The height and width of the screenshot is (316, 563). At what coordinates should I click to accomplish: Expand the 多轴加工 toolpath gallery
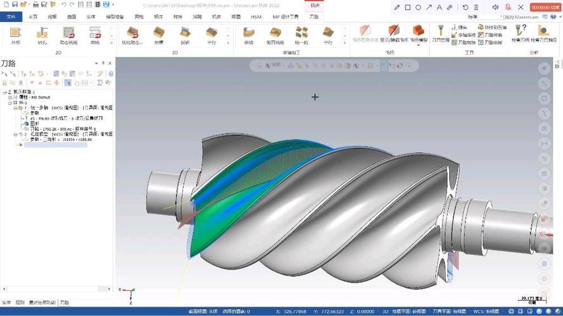(345, 42)
